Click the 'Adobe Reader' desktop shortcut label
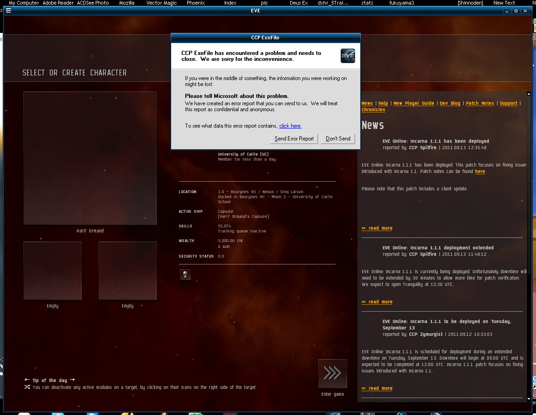 coord(58,3)
